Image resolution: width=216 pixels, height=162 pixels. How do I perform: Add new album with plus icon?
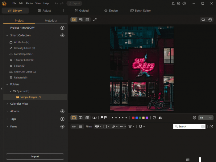[62, 111]
